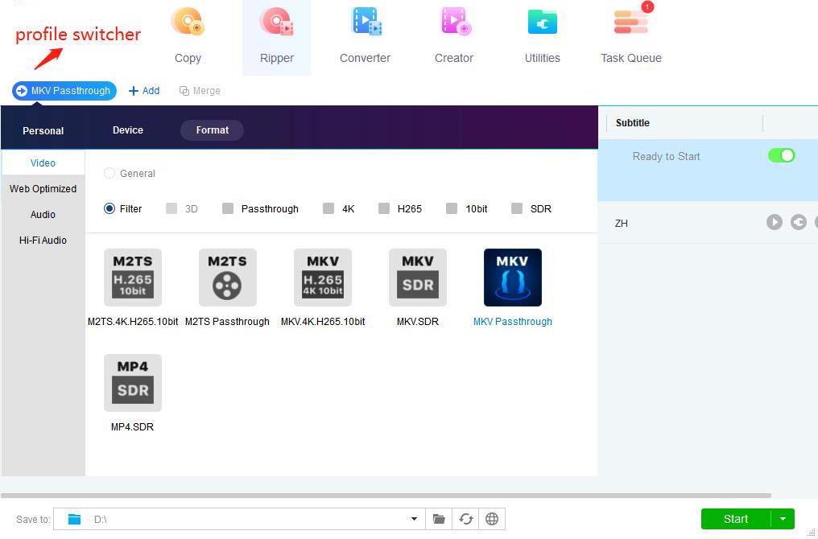Select the Video category
This screenshot has height=539, width=818.
[x=43, y=163]
